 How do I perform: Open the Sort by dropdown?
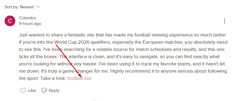point(22,7)
